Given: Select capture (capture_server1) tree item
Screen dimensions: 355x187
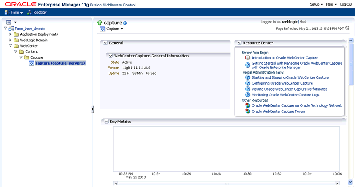Looking at the screenshot, I should (60, 63).
